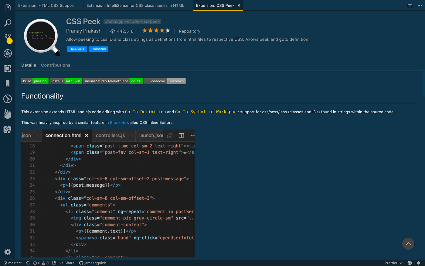Click the master* branch selector

coord(13,263)
